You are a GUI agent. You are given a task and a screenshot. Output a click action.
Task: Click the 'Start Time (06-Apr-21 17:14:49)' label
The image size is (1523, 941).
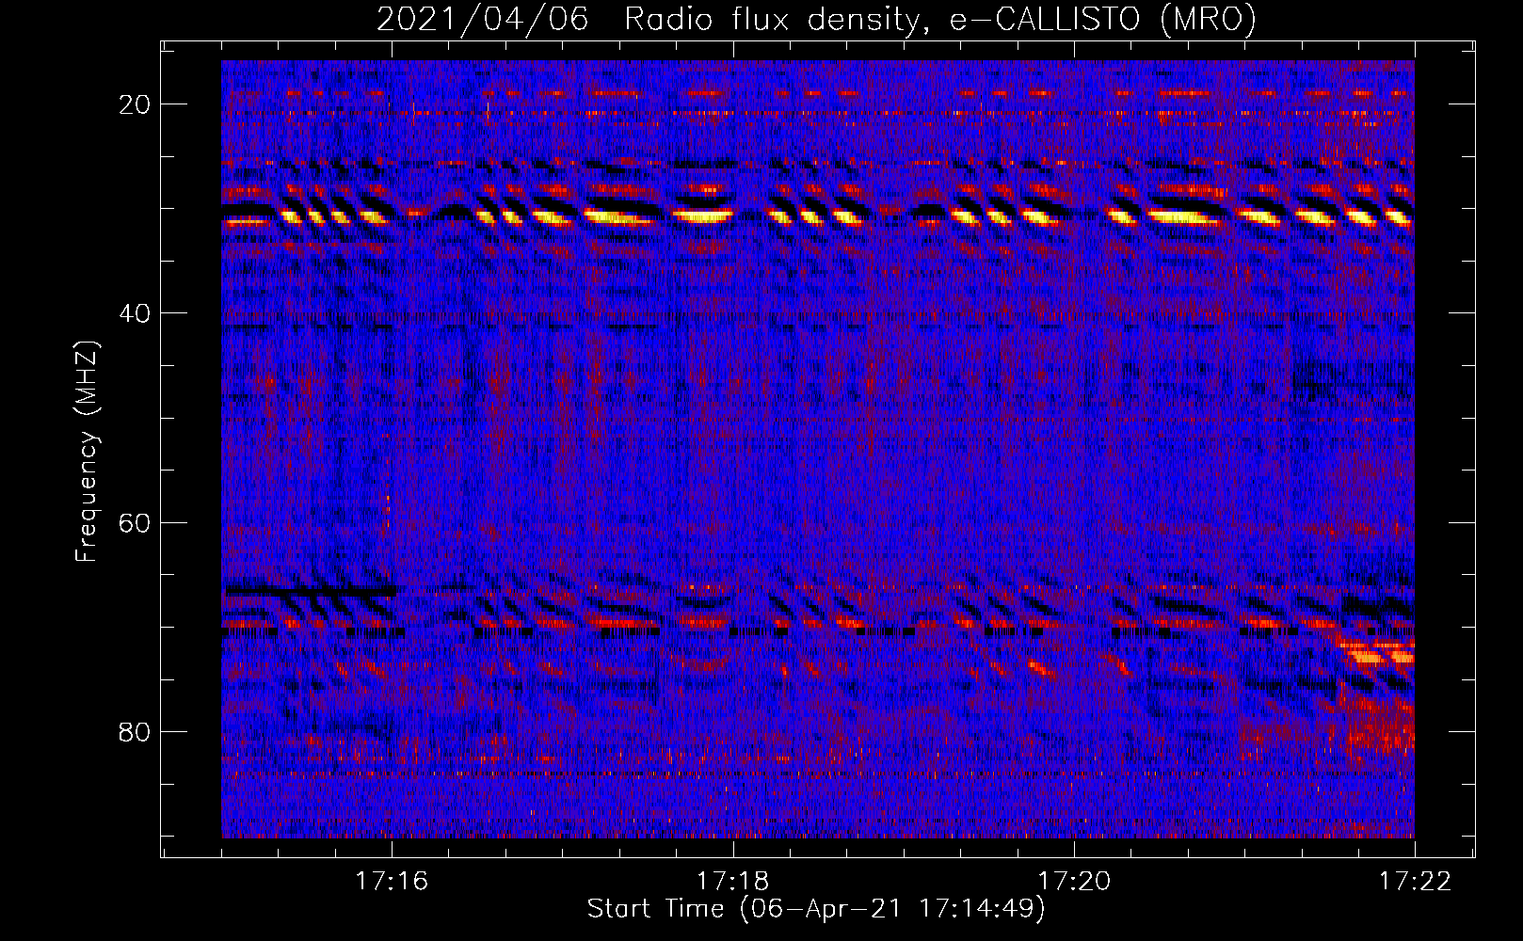coord(816,909)
